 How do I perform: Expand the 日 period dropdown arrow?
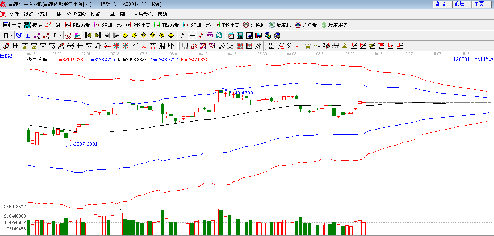(12, 35)
